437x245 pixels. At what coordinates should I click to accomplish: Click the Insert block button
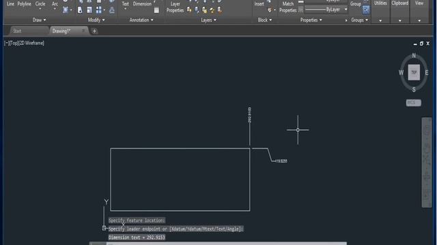(259, 4)
